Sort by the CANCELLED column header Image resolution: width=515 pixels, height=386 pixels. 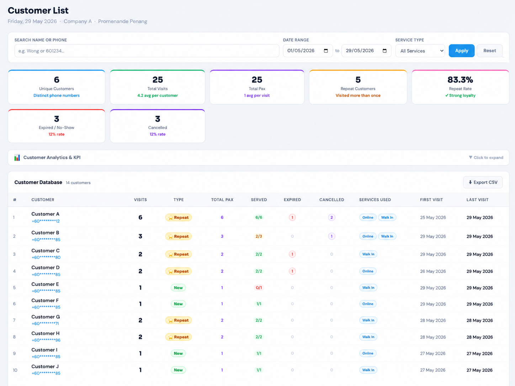coord(331,200)
